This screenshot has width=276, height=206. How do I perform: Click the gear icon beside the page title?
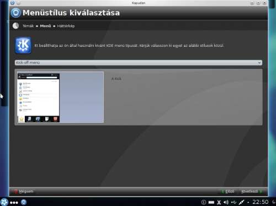pyautogui.click(x=16, y=13)
